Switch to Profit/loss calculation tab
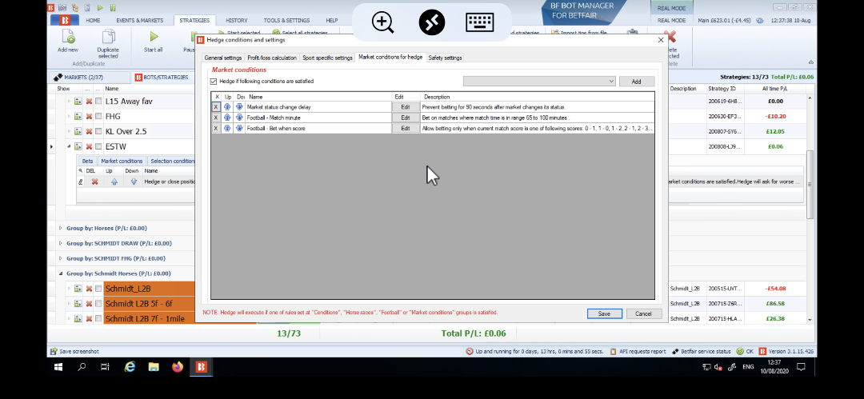The height and width of the screenshot is (399, 864). coord(272,58)
